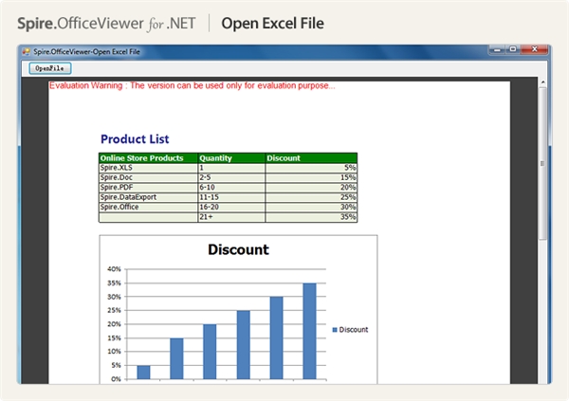Click the Discount legend entry

coord(350,330)
